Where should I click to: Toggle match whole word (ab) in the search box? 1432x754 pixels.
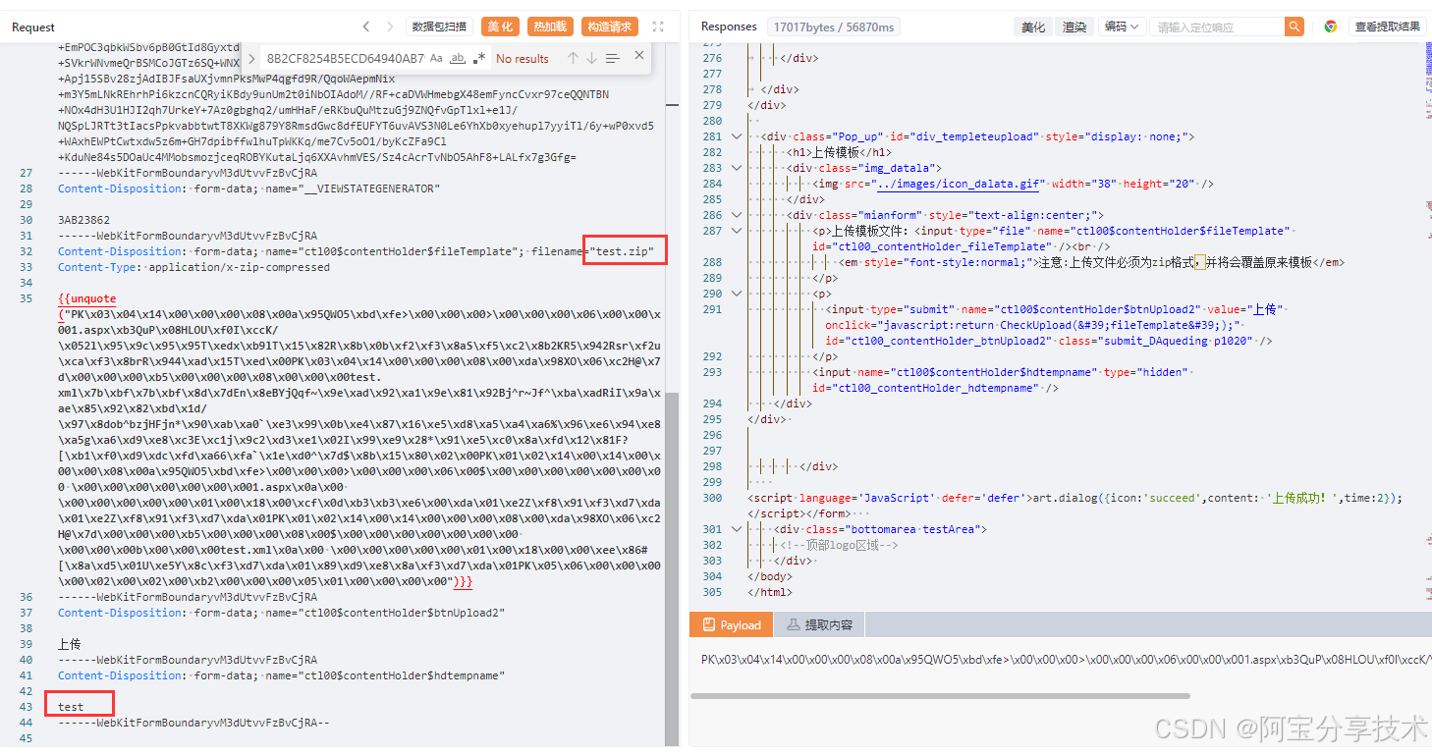click(458, 58)
